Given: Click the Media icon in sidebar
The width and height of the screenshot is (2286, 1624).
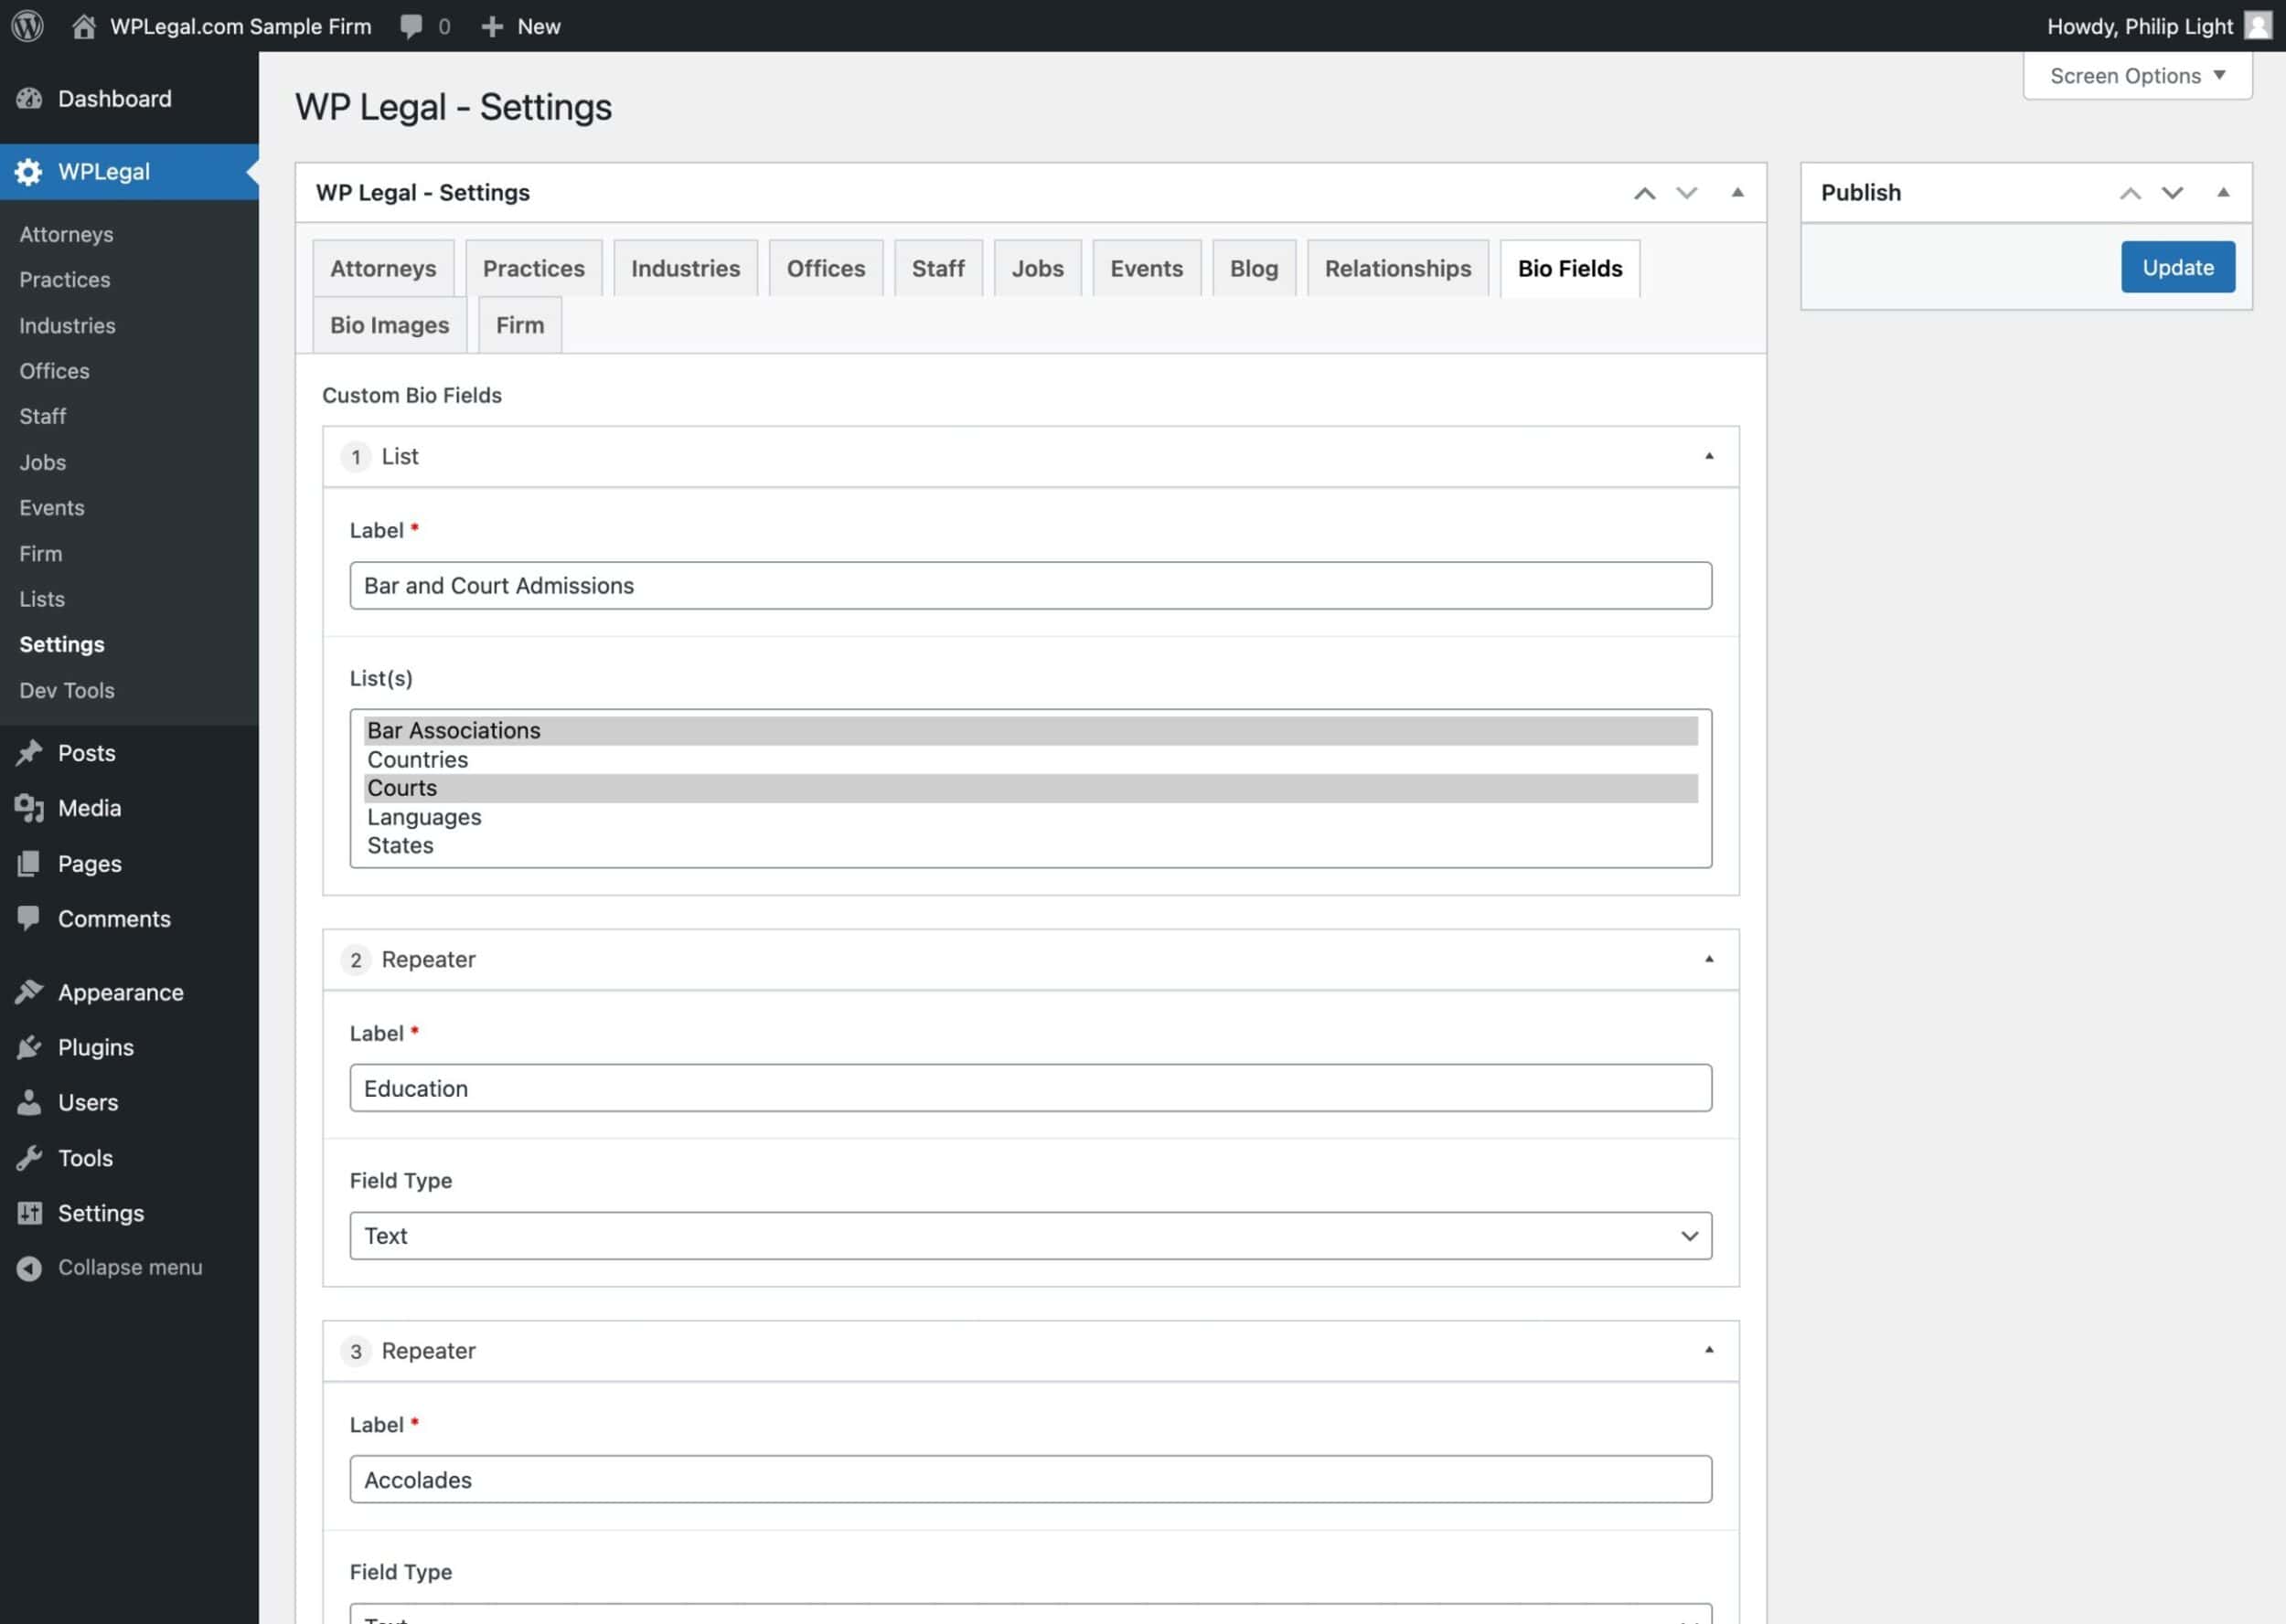Looking at the screenshot, I should 30,808.
